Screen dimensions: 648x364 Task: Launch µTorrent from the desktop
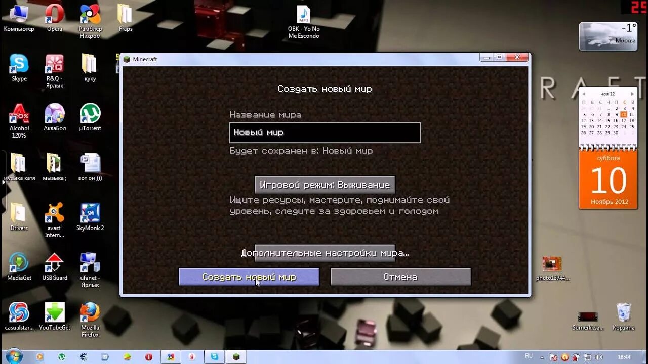tap(90, 117)
